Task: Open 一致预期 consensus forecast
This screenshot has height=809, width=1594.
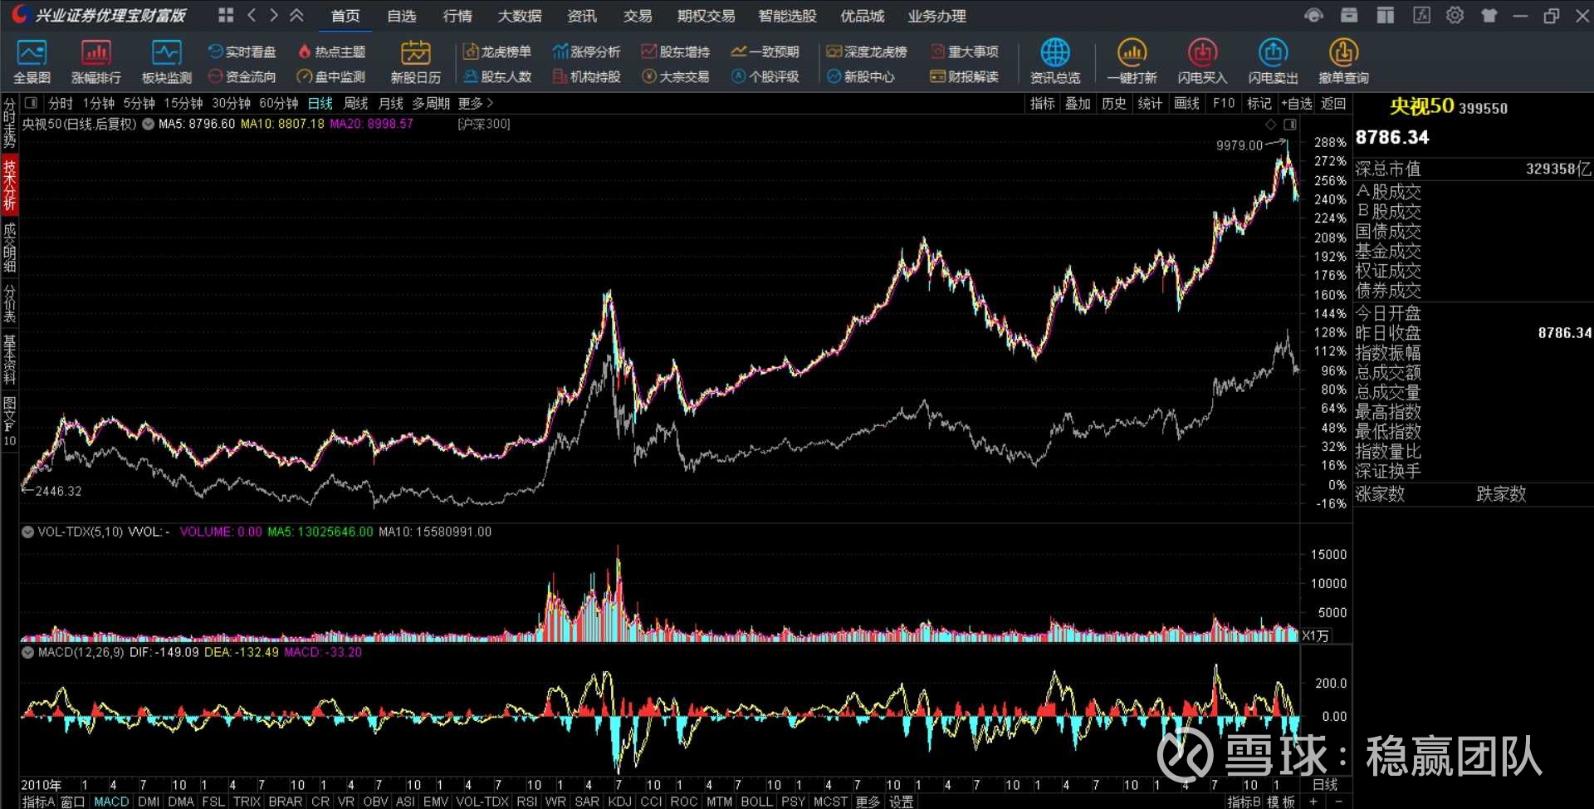Action: click(x=765, y=51)
